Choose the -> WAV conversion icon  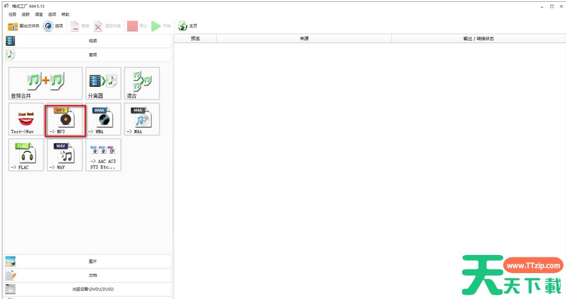pos(65,155)
